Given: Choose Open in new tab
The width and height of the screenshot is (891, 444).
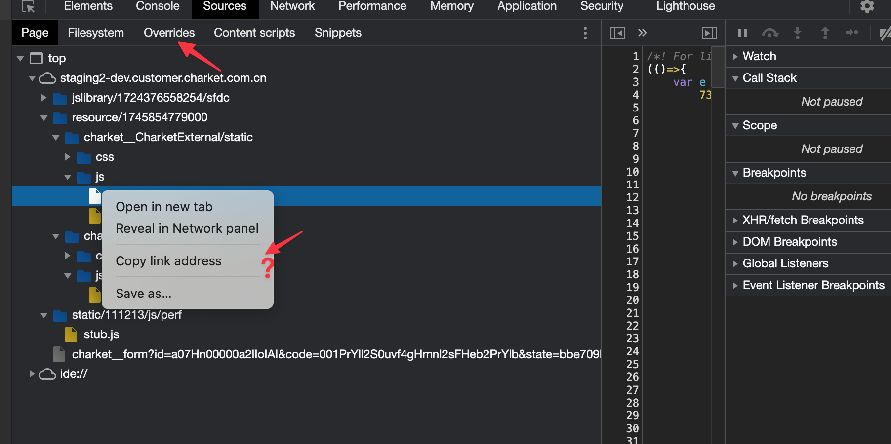Looking at the screenshot, I should coord(188,207).
